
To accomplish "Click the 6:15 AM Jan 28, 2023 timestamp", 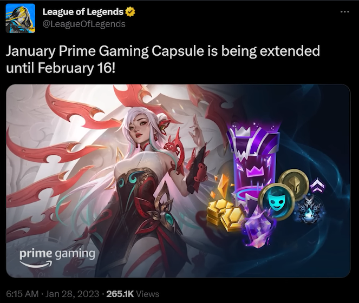I will click(x=53, y=294).
